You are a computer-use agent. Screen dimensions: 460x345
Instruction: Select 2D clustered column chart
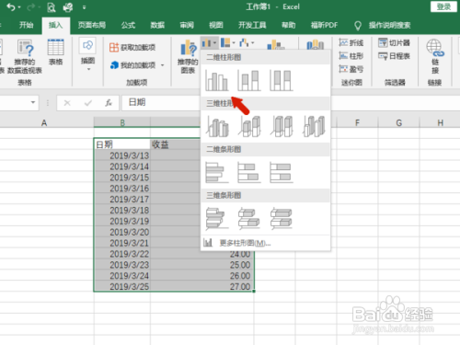tap(217, 80)
